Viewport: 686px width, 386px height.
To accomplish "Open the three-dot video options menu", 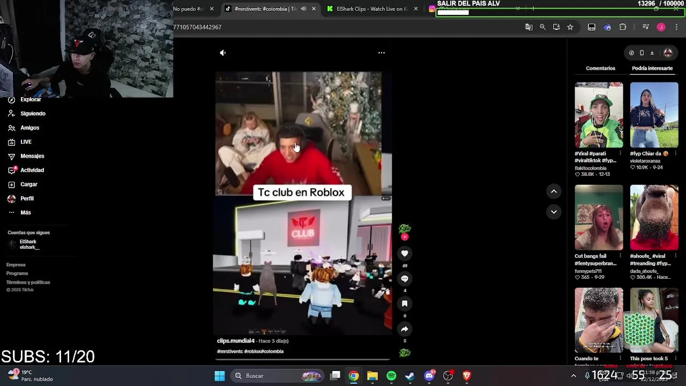I will (x=382, y=53).
